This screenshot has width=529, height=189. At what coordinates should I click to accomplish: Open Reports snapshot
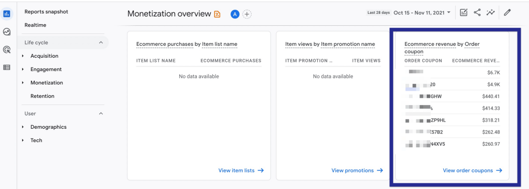pos(46,12)
